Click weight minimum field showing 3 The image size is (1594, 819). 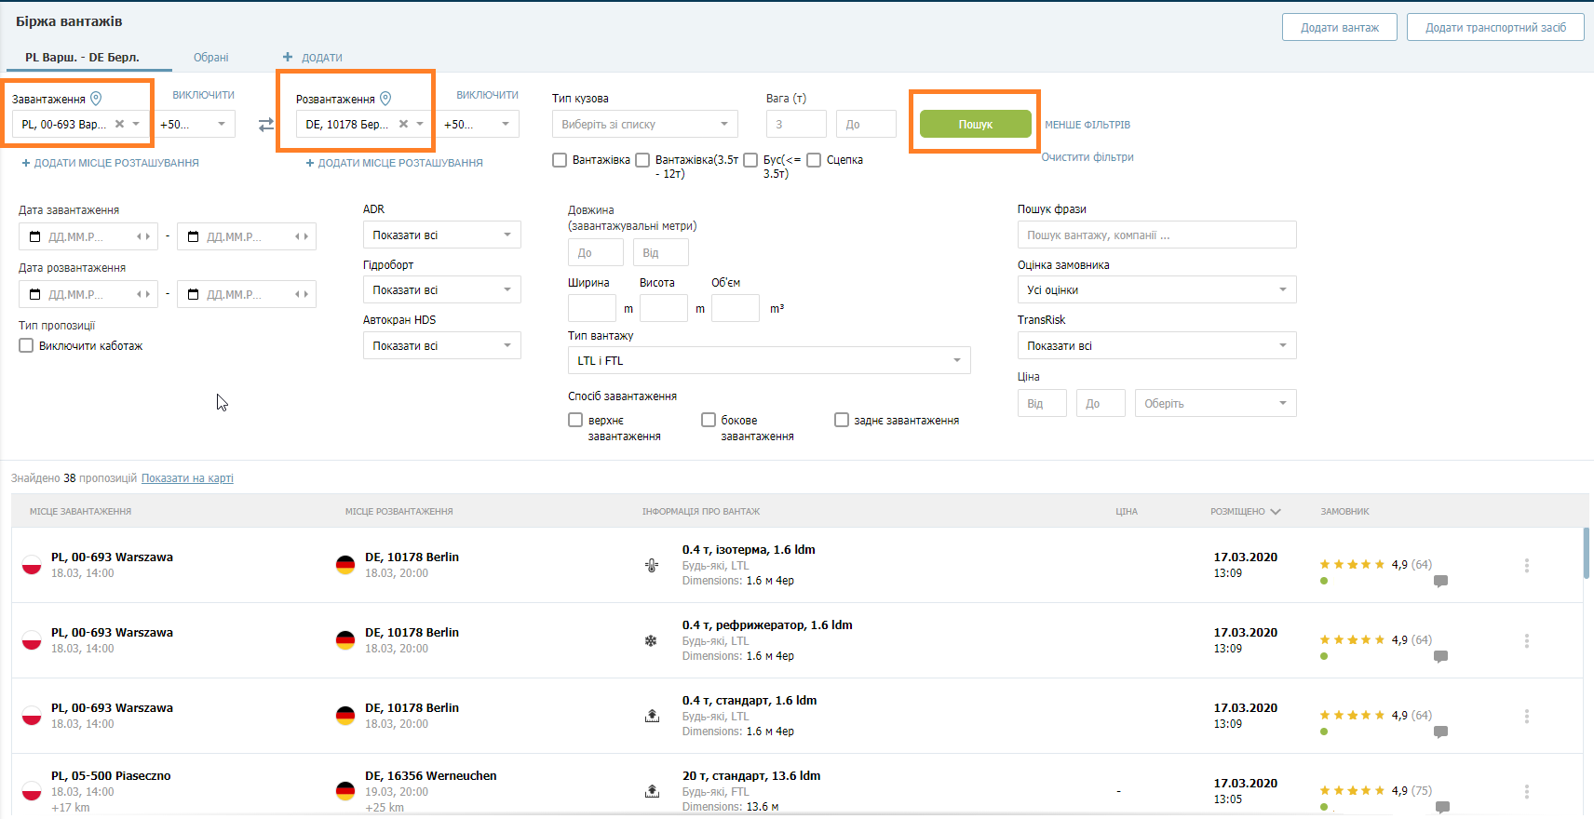point(796,124)
